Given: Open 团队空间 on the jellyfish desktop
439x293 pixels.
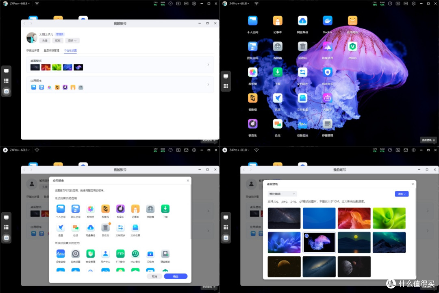Looking at the screenshot, I should (252, 46).
